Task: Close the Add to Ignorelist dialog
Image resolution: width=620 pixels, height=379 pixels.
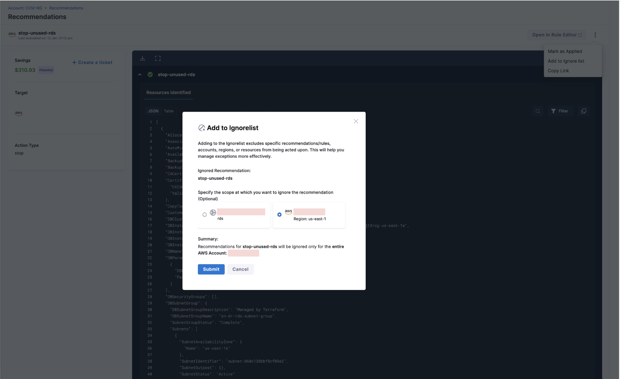Action: (x=356, y=121)
